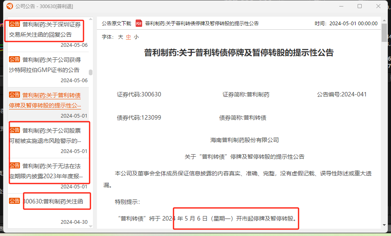Image resolution: width=391 pixels, height=236 pixels.
Task: Click the PDF download icon
Action: pos(138,24)
